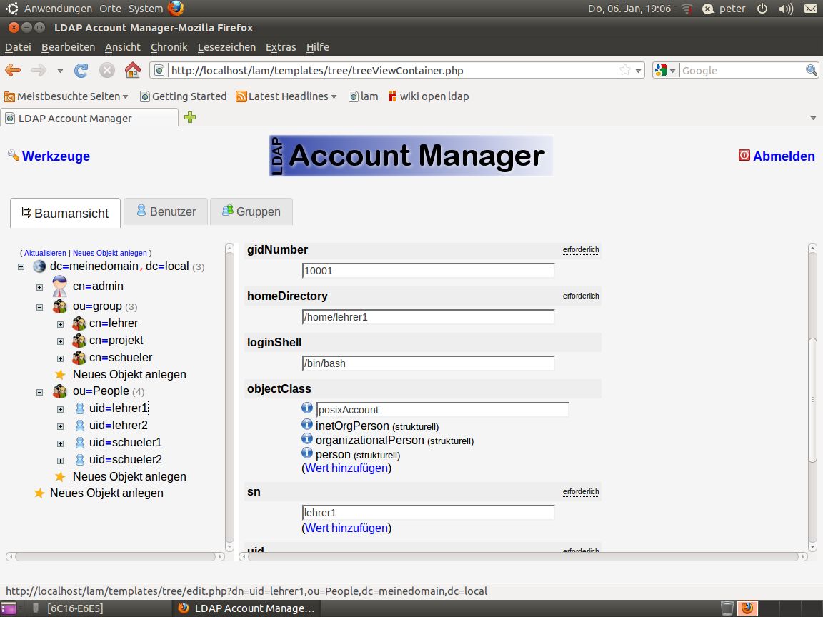The height and width of the screenshot is (617, 823).
Task: Select uid=lehrer2 in the tree
Action: 118,426
